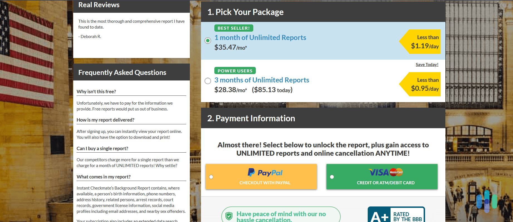Viewport: 513px width, 222px height.
Task: Click the Save Today! link
Action: 427,65
